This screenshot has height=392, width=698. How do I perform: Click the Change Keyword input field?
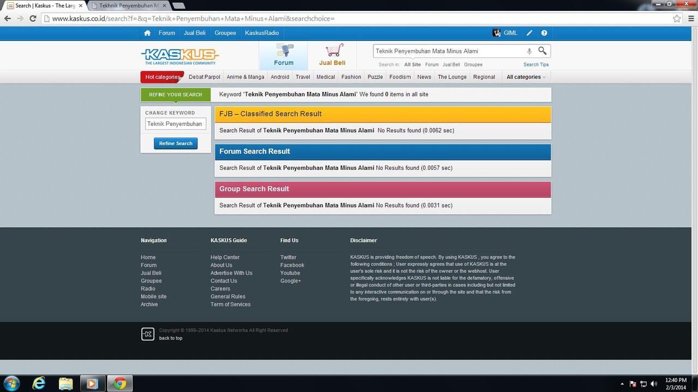176,124
